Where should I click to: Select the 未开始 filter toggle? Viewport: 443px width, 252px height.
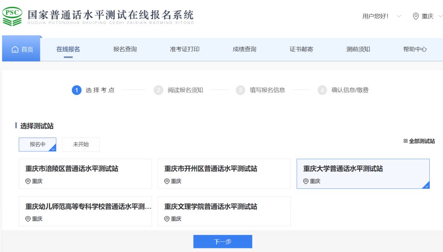(x=81, y=145)
